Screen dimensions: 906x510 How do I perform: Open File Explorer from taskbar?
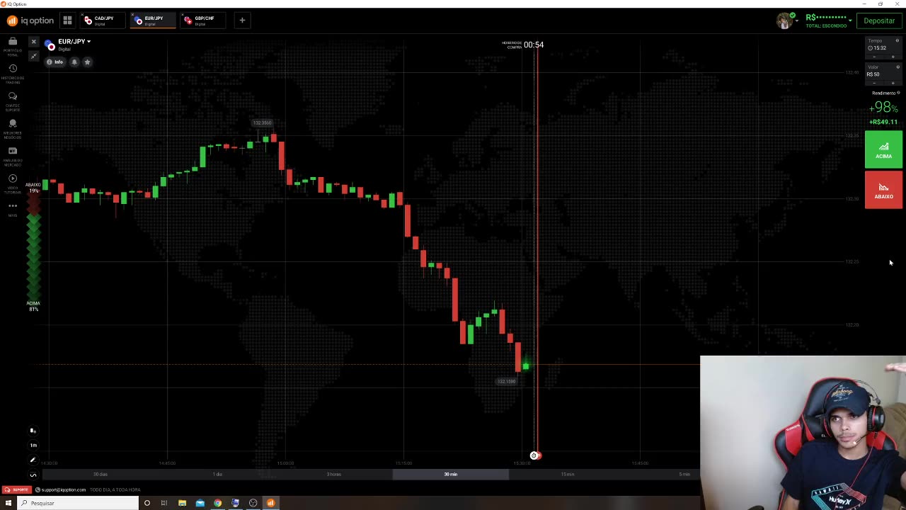point(182,503)
